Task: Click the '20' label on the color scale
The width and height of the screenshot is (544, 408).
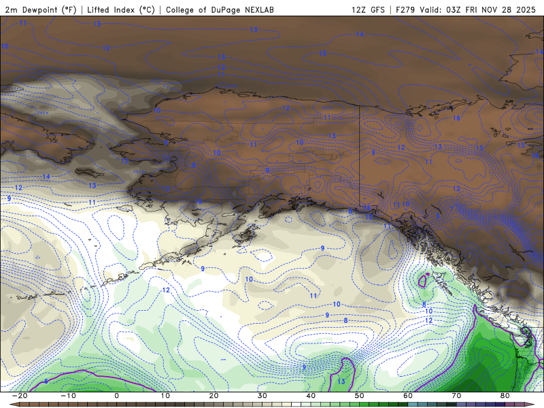Action: [x=214, y=396]
